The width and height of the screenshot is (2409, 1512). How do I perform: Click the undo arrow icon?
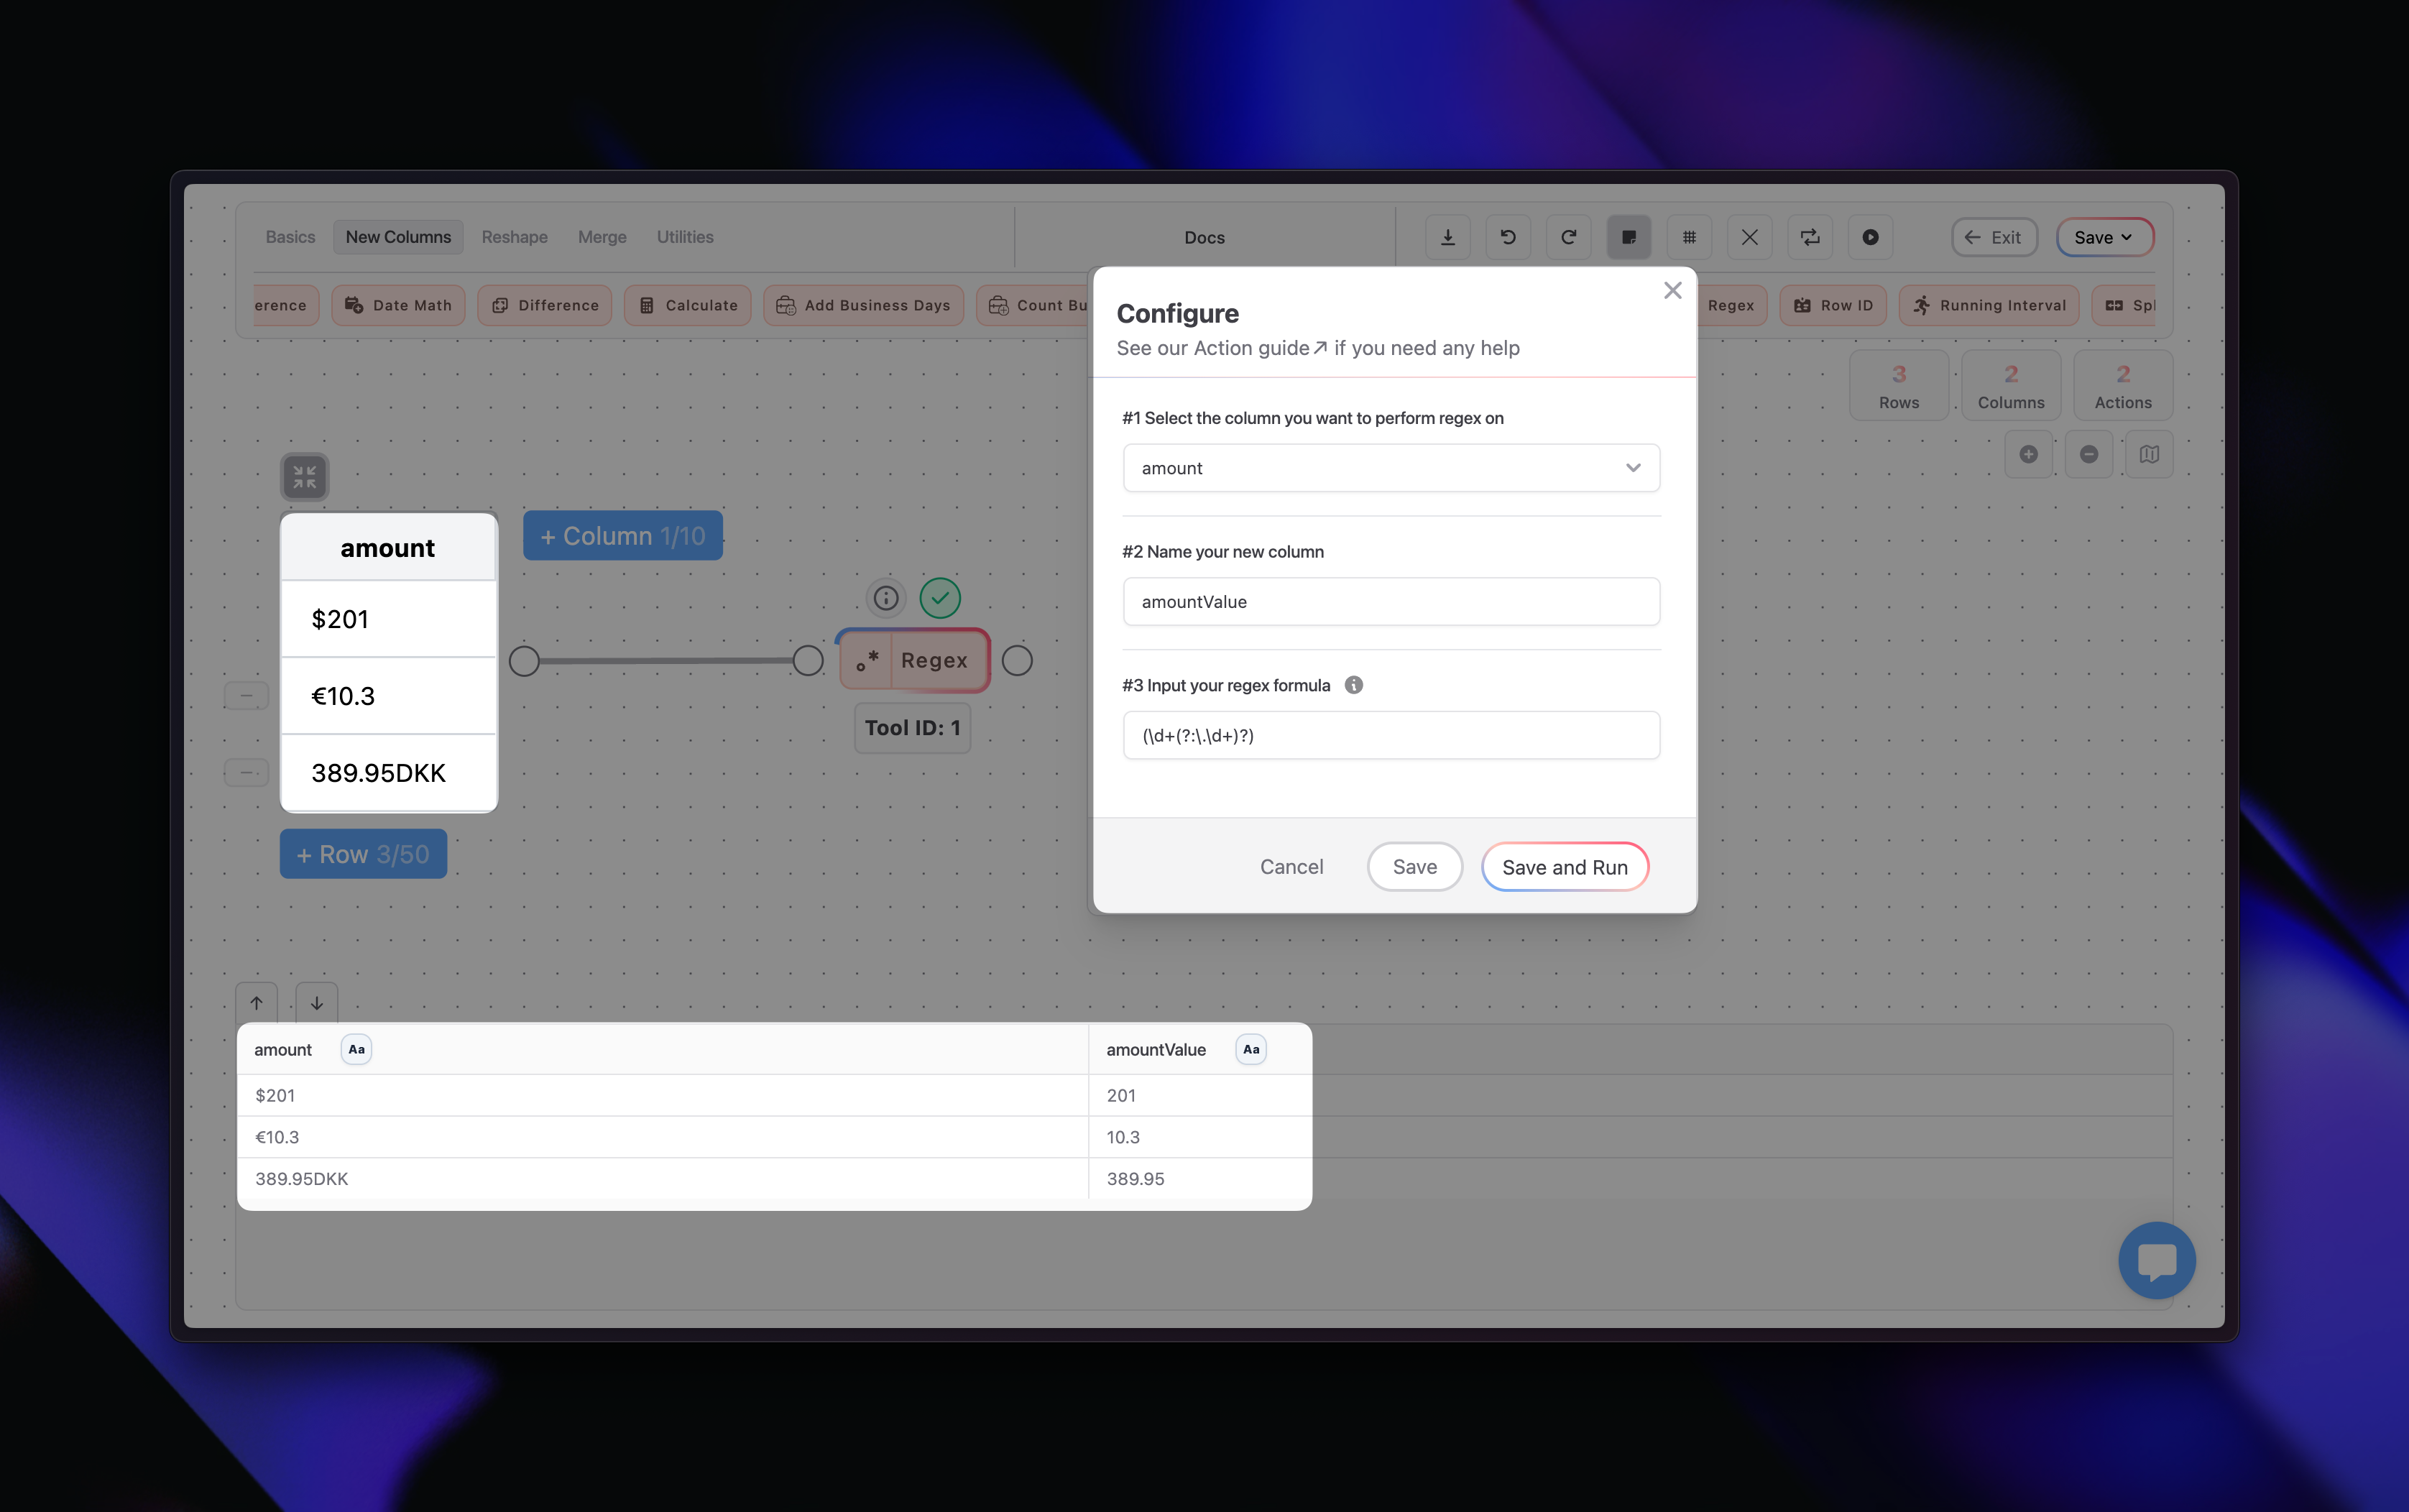pyautogui.click(x=1508, y=237)
